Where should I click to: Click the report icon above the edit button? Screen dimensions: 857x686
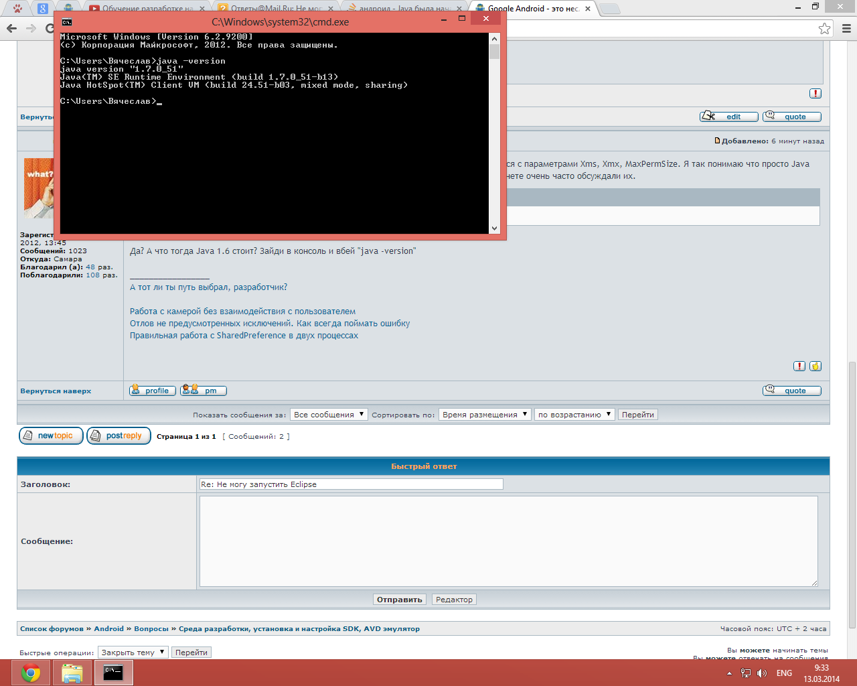815,94
